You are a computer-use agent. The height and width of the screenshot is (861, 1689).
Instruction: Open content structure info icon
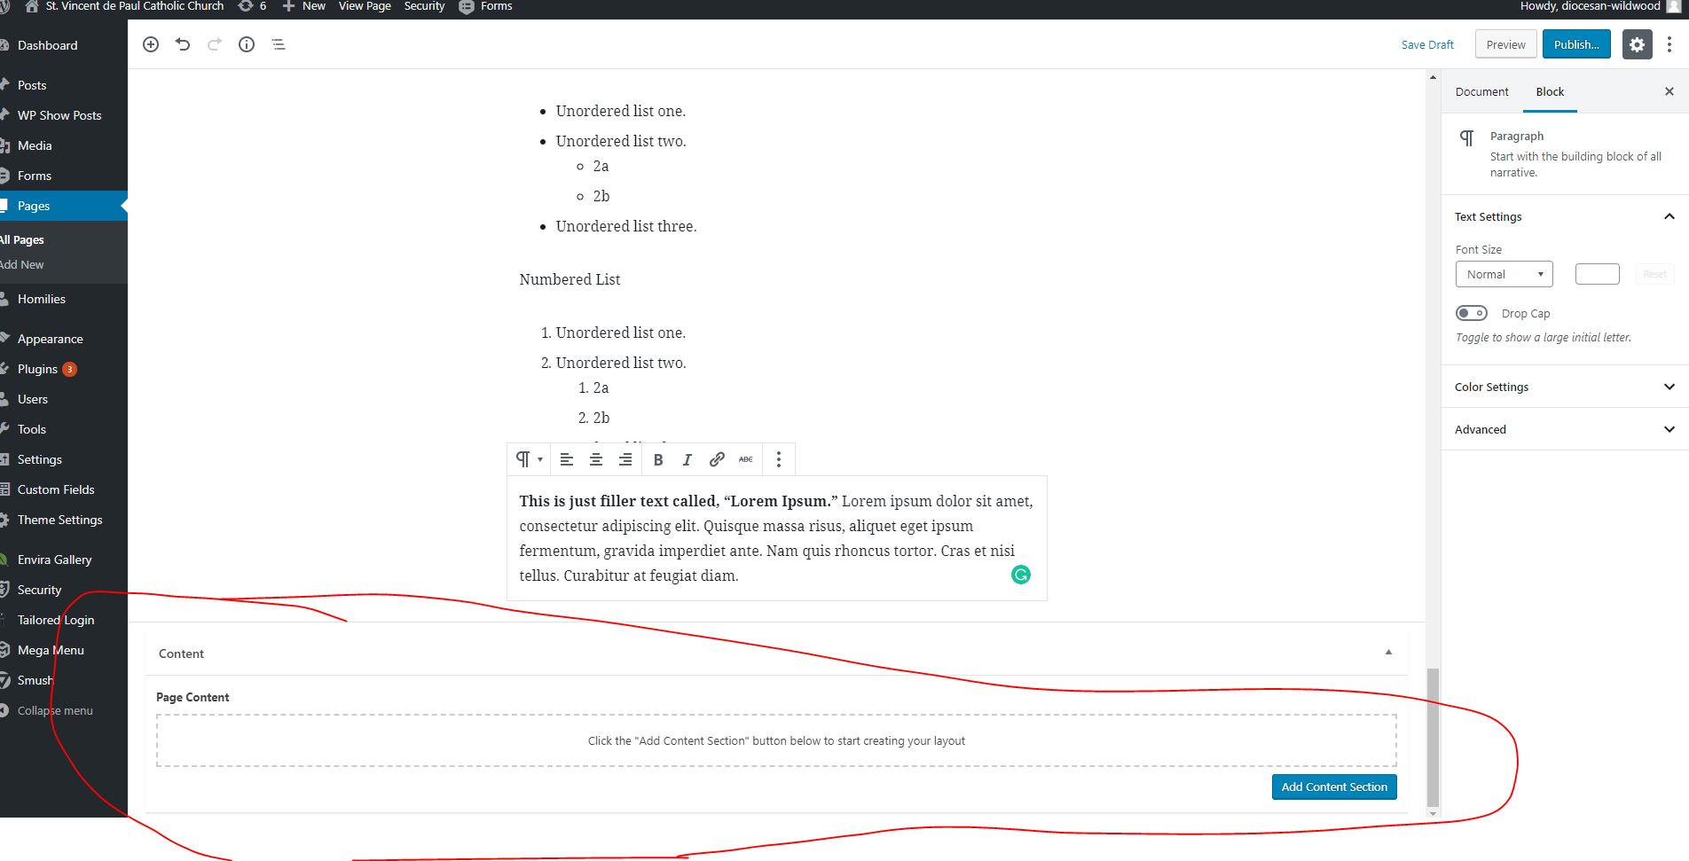pos(247,44)
